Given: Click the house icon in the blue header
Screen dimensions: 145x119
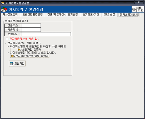Looking at the screenshot, I should tap(4, 9).
